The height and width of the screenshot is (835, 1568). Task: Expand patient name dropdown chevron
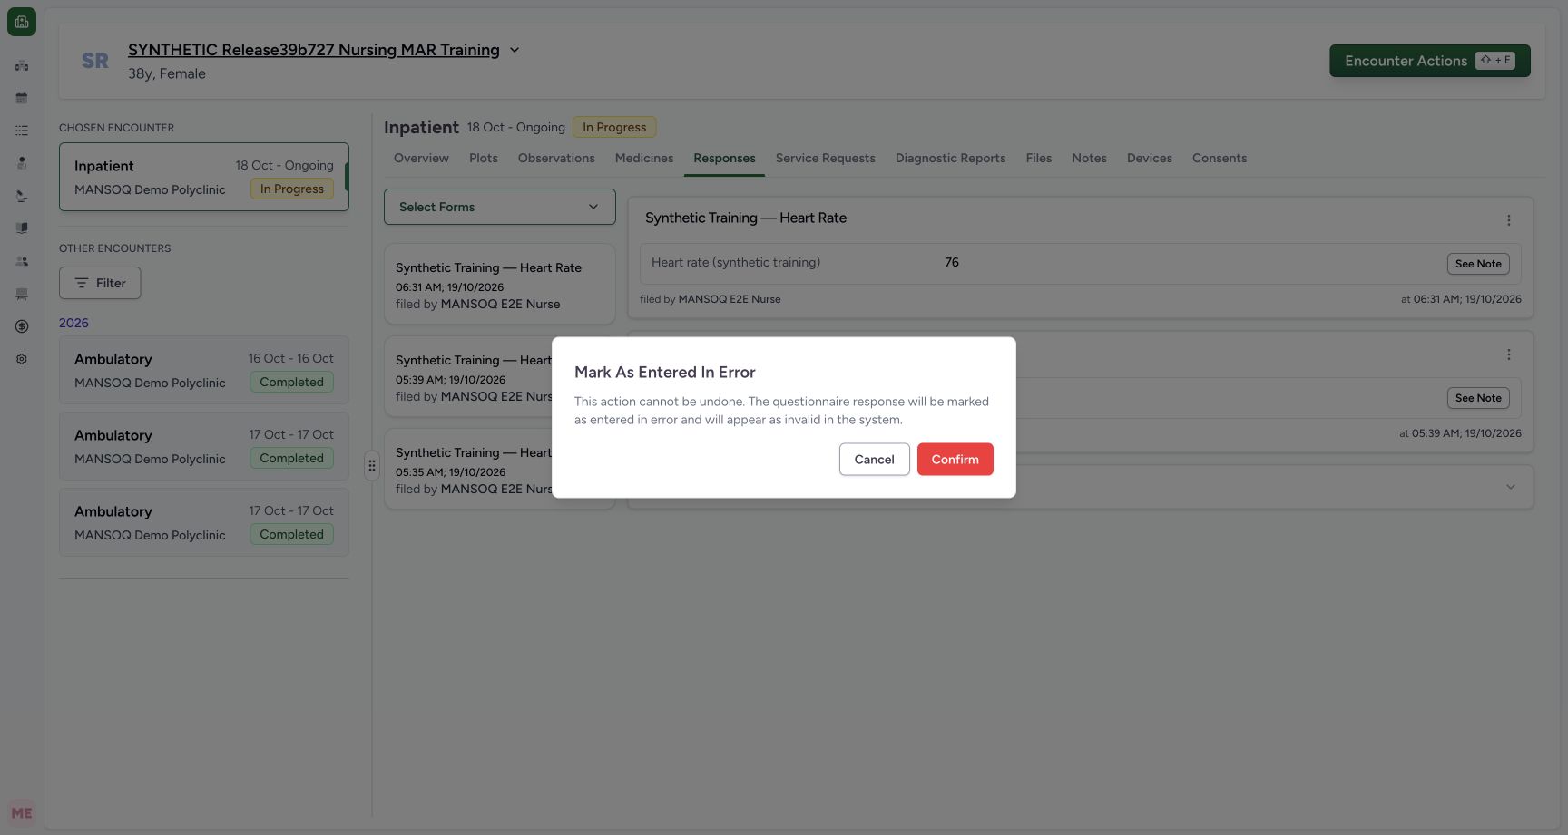pyautogui.click(x=514, y=50)
